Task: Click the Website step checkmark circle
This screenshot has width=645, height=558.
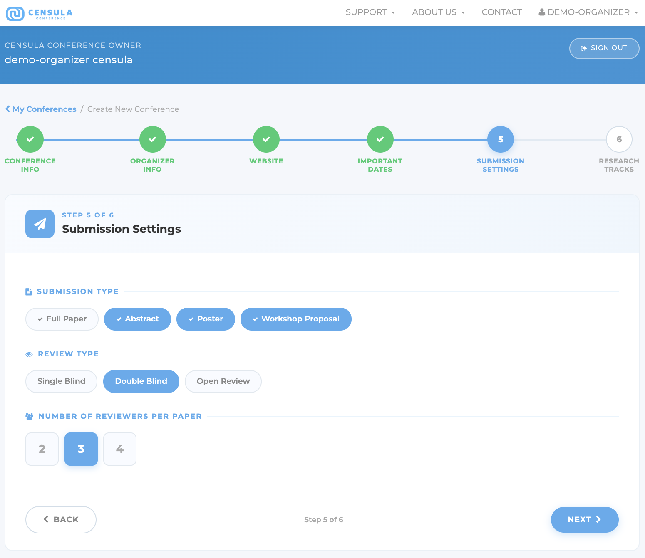Action: (x=266, y=139)
